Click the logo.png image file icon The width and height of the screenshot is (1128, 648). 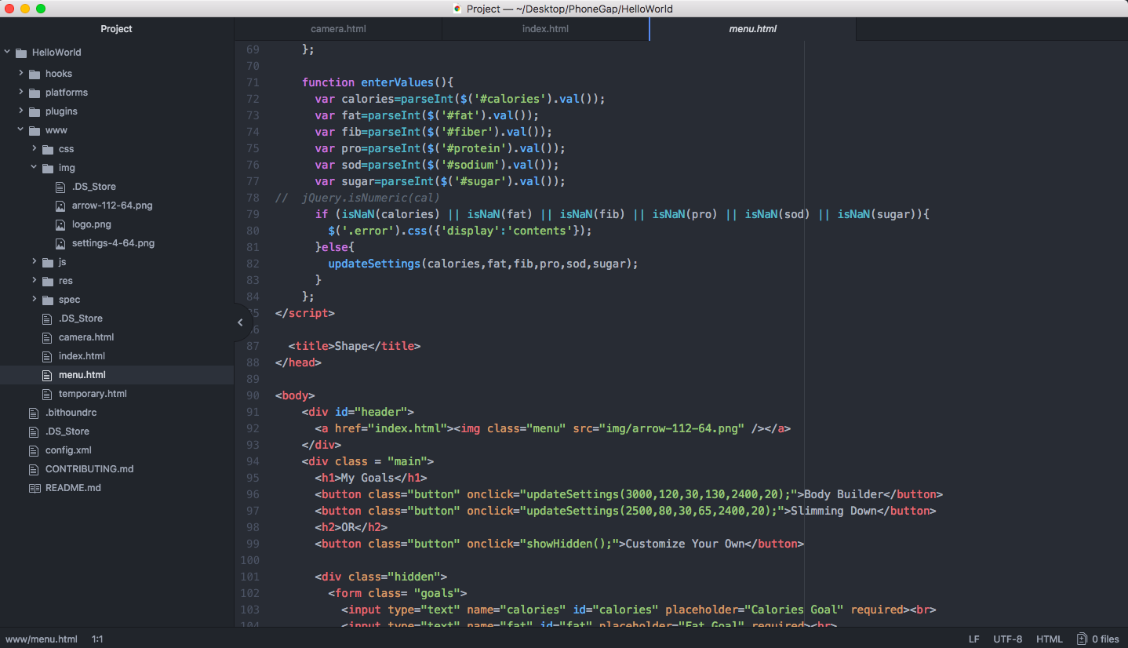pyautogui.click(x=60, y=224)
